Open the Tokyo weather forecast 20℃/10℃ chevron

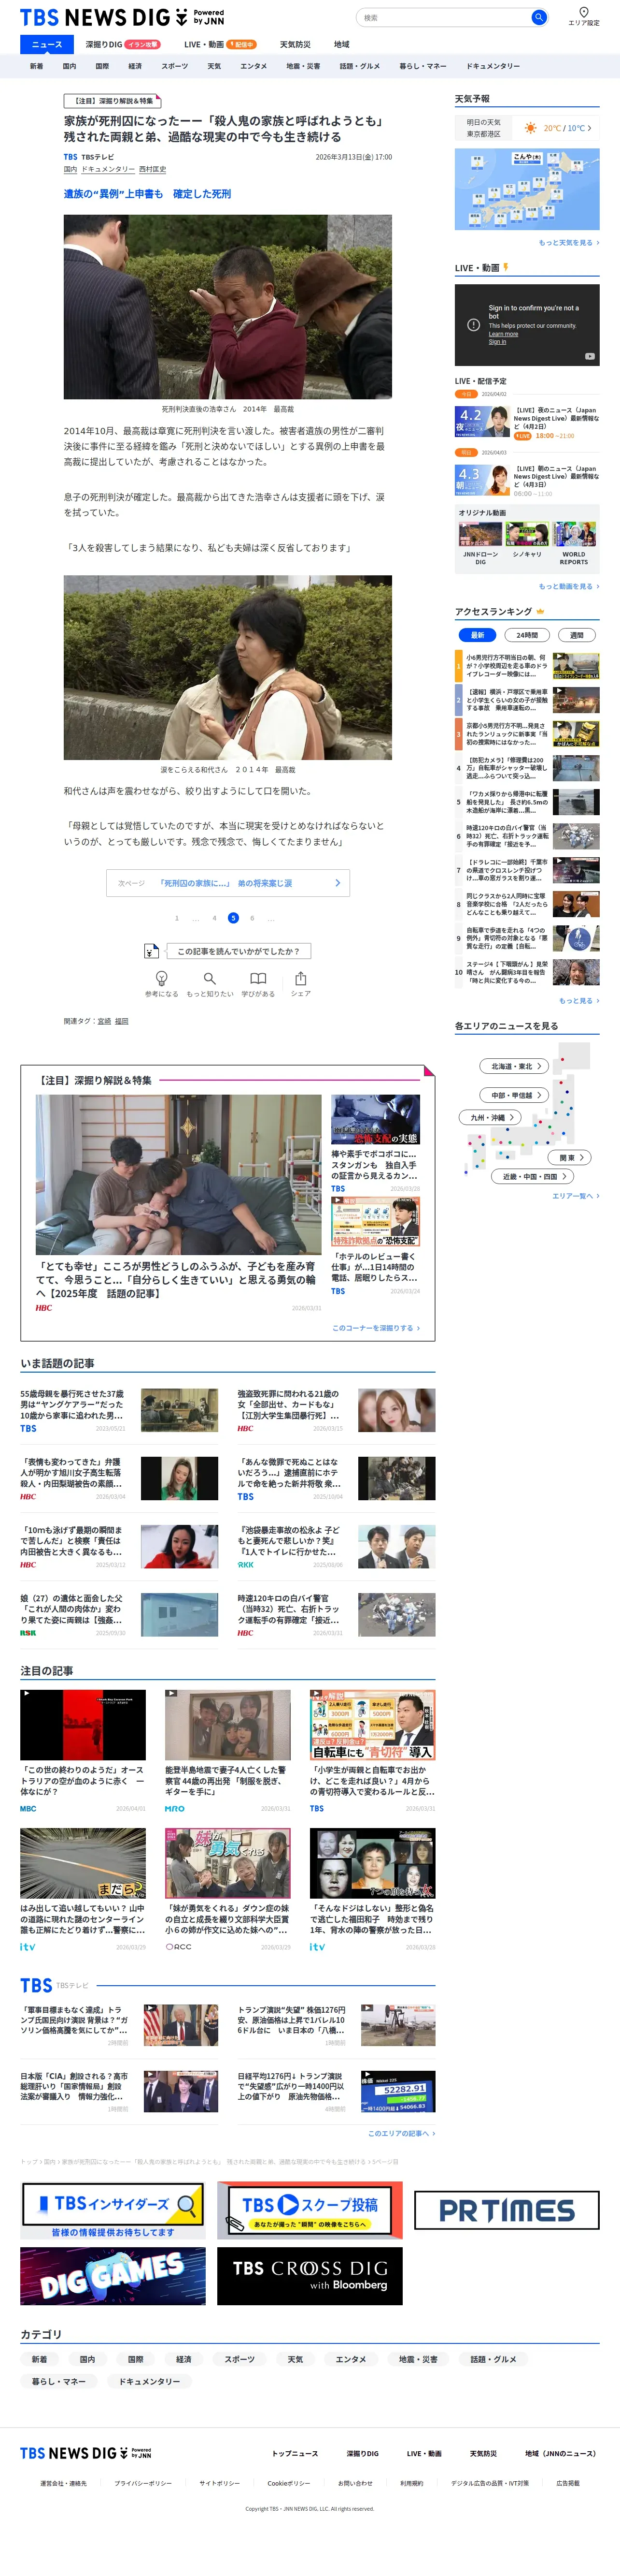589,128
